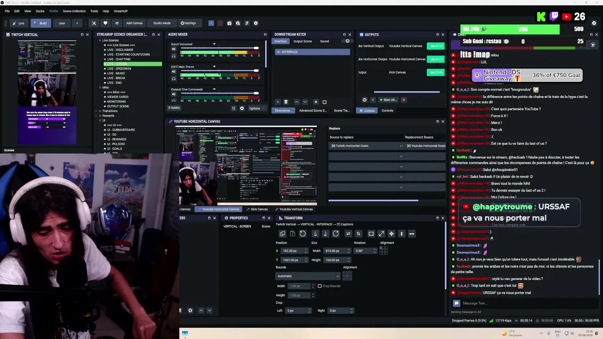Reset transform in the Transform panel

pos(302,234)
